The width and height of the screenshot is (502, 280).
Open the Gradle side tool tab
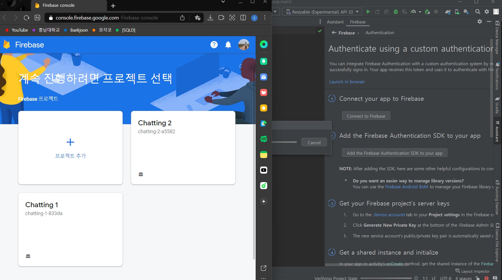click(x=497, y=105)
